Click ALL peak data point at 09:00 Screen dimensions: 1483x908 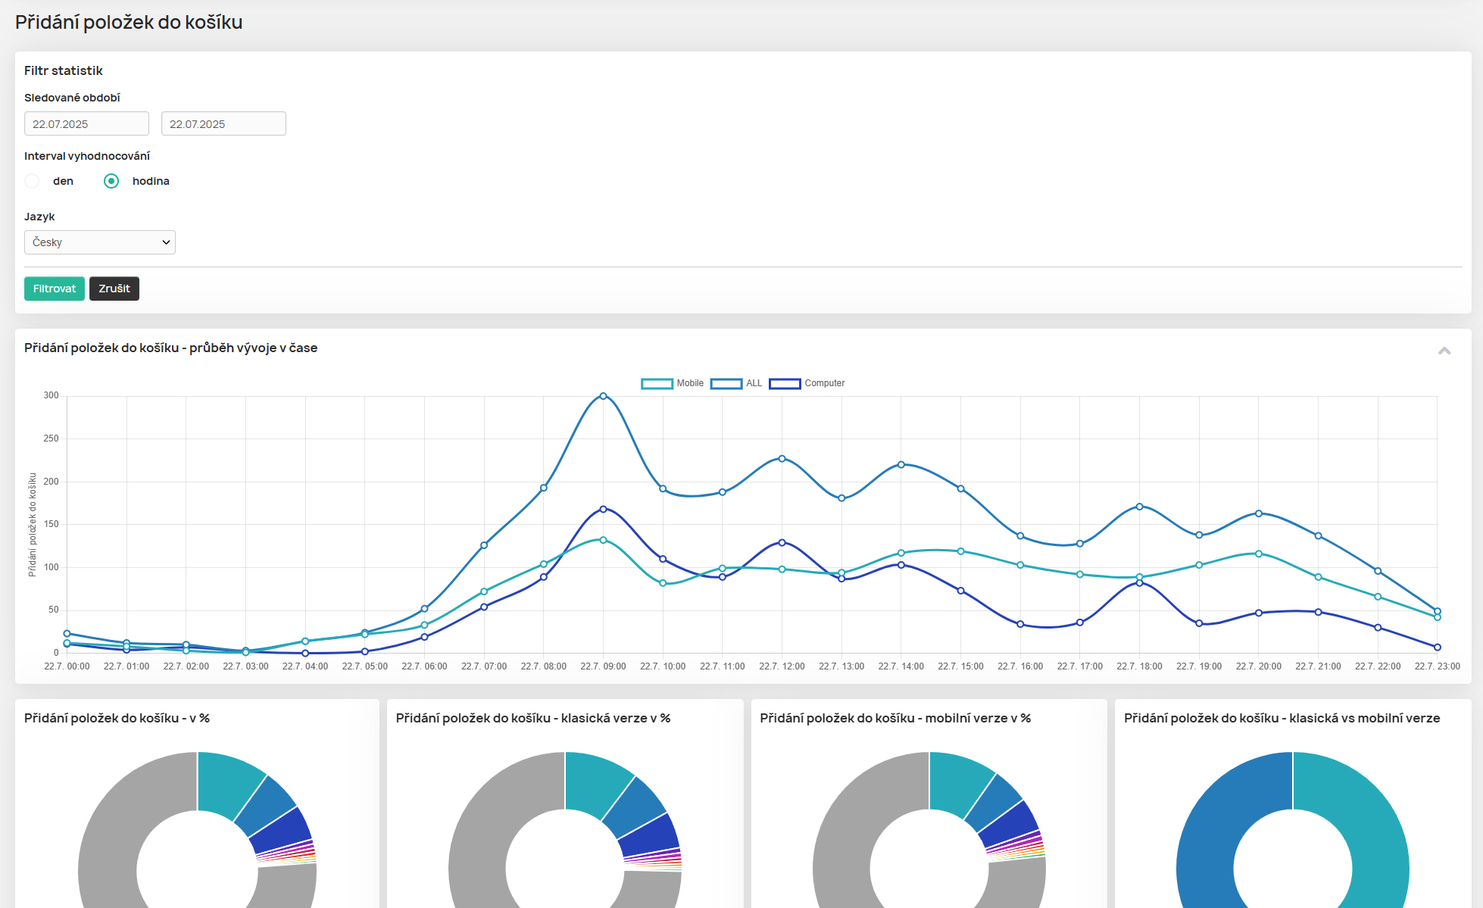603,396
